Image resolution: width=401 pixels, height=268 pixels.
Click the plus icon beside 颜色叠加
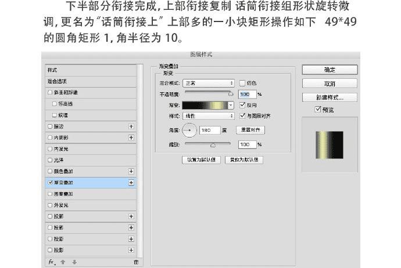pyautogui.click(x=131, y=171)
